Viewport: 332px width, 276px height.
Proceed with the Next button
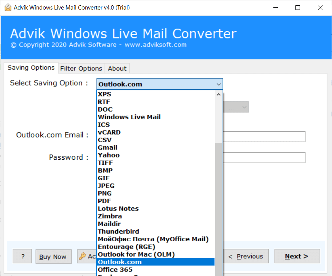click(x=297, y=256)
